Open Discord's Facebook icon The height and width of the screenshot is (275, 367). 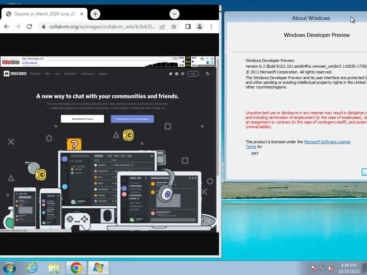[x=177, y=74]
